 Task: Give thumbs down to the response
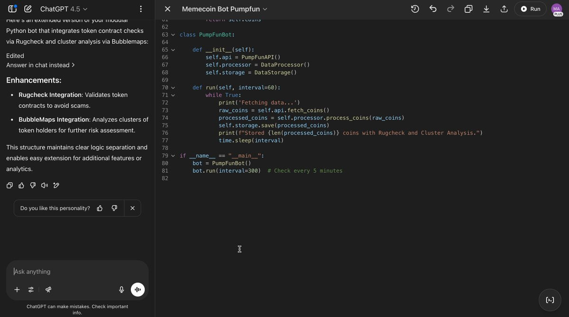[33, 185]
